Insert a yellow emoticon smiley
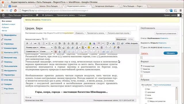This screenshot has height=104, width=184. [x=89, y=47]
